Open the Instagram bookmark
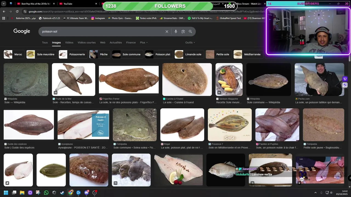Viewport: 351px width, 197px height. pyautogui.click(x=98, y=18)
